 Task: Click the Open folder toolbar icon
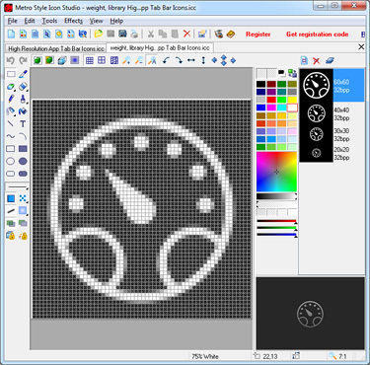click(98, 34)
